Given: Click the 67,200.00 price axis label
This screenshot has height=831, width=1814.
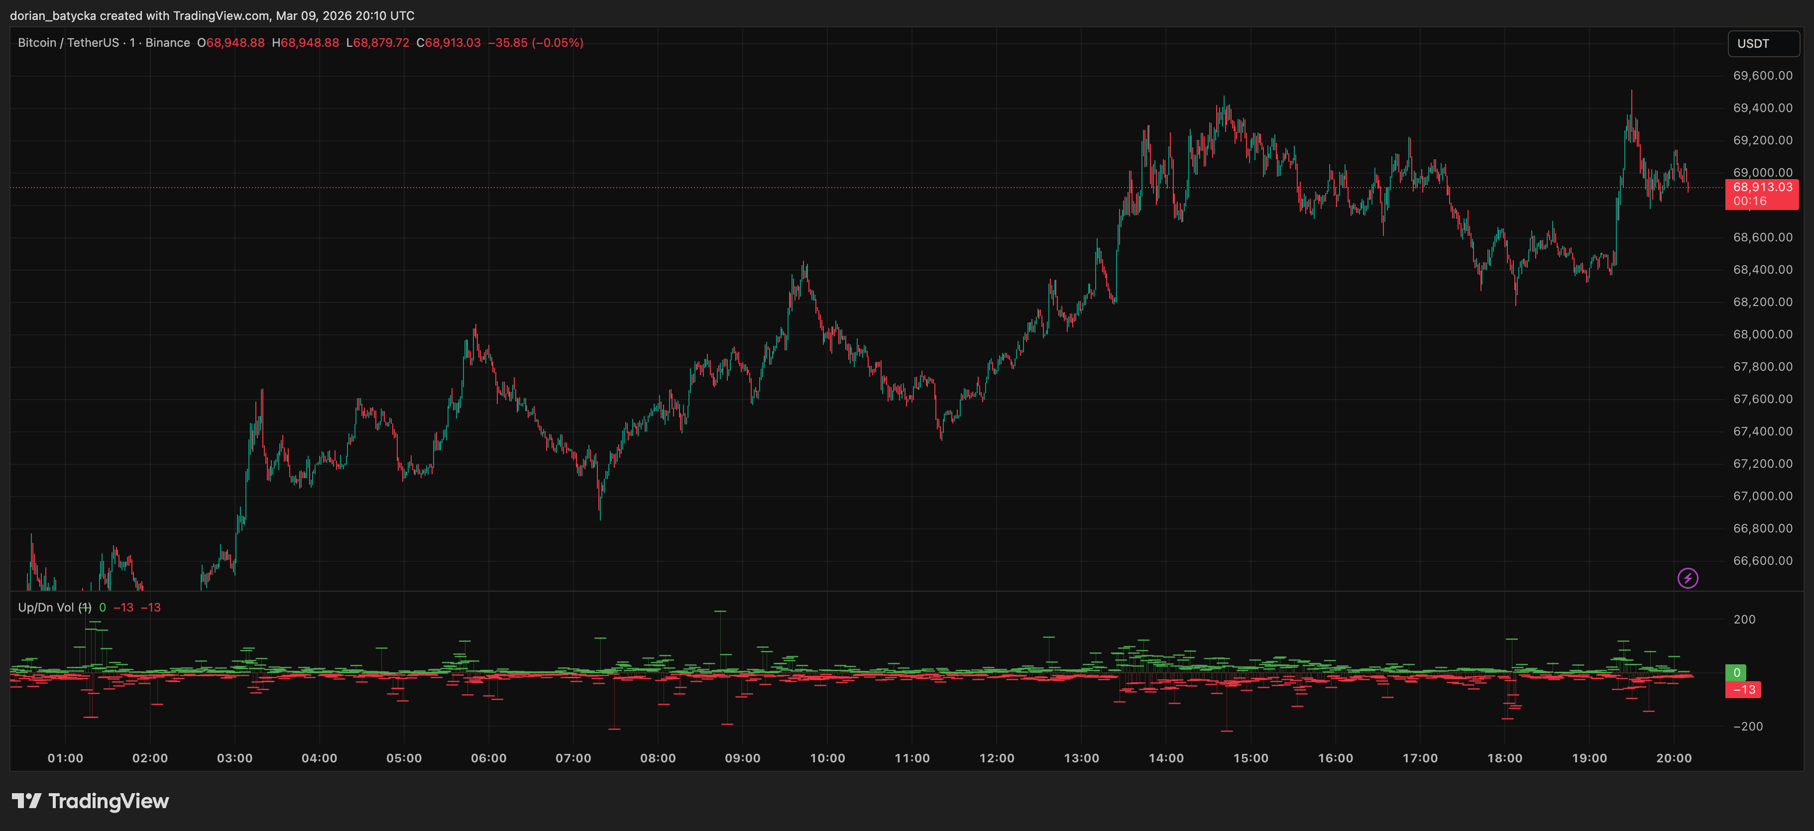Looking at the screenshot, I should coord(1763,464).
